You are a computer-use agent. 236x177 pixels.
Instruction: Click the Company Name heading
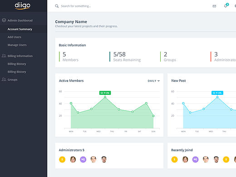coord(71,22)
